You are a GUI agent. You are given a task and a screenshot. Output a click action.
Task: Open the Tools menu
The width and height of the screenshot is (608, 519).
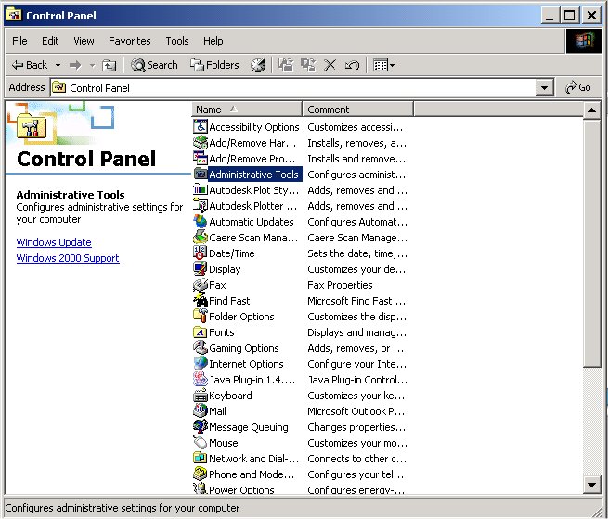tap(176, 41)
